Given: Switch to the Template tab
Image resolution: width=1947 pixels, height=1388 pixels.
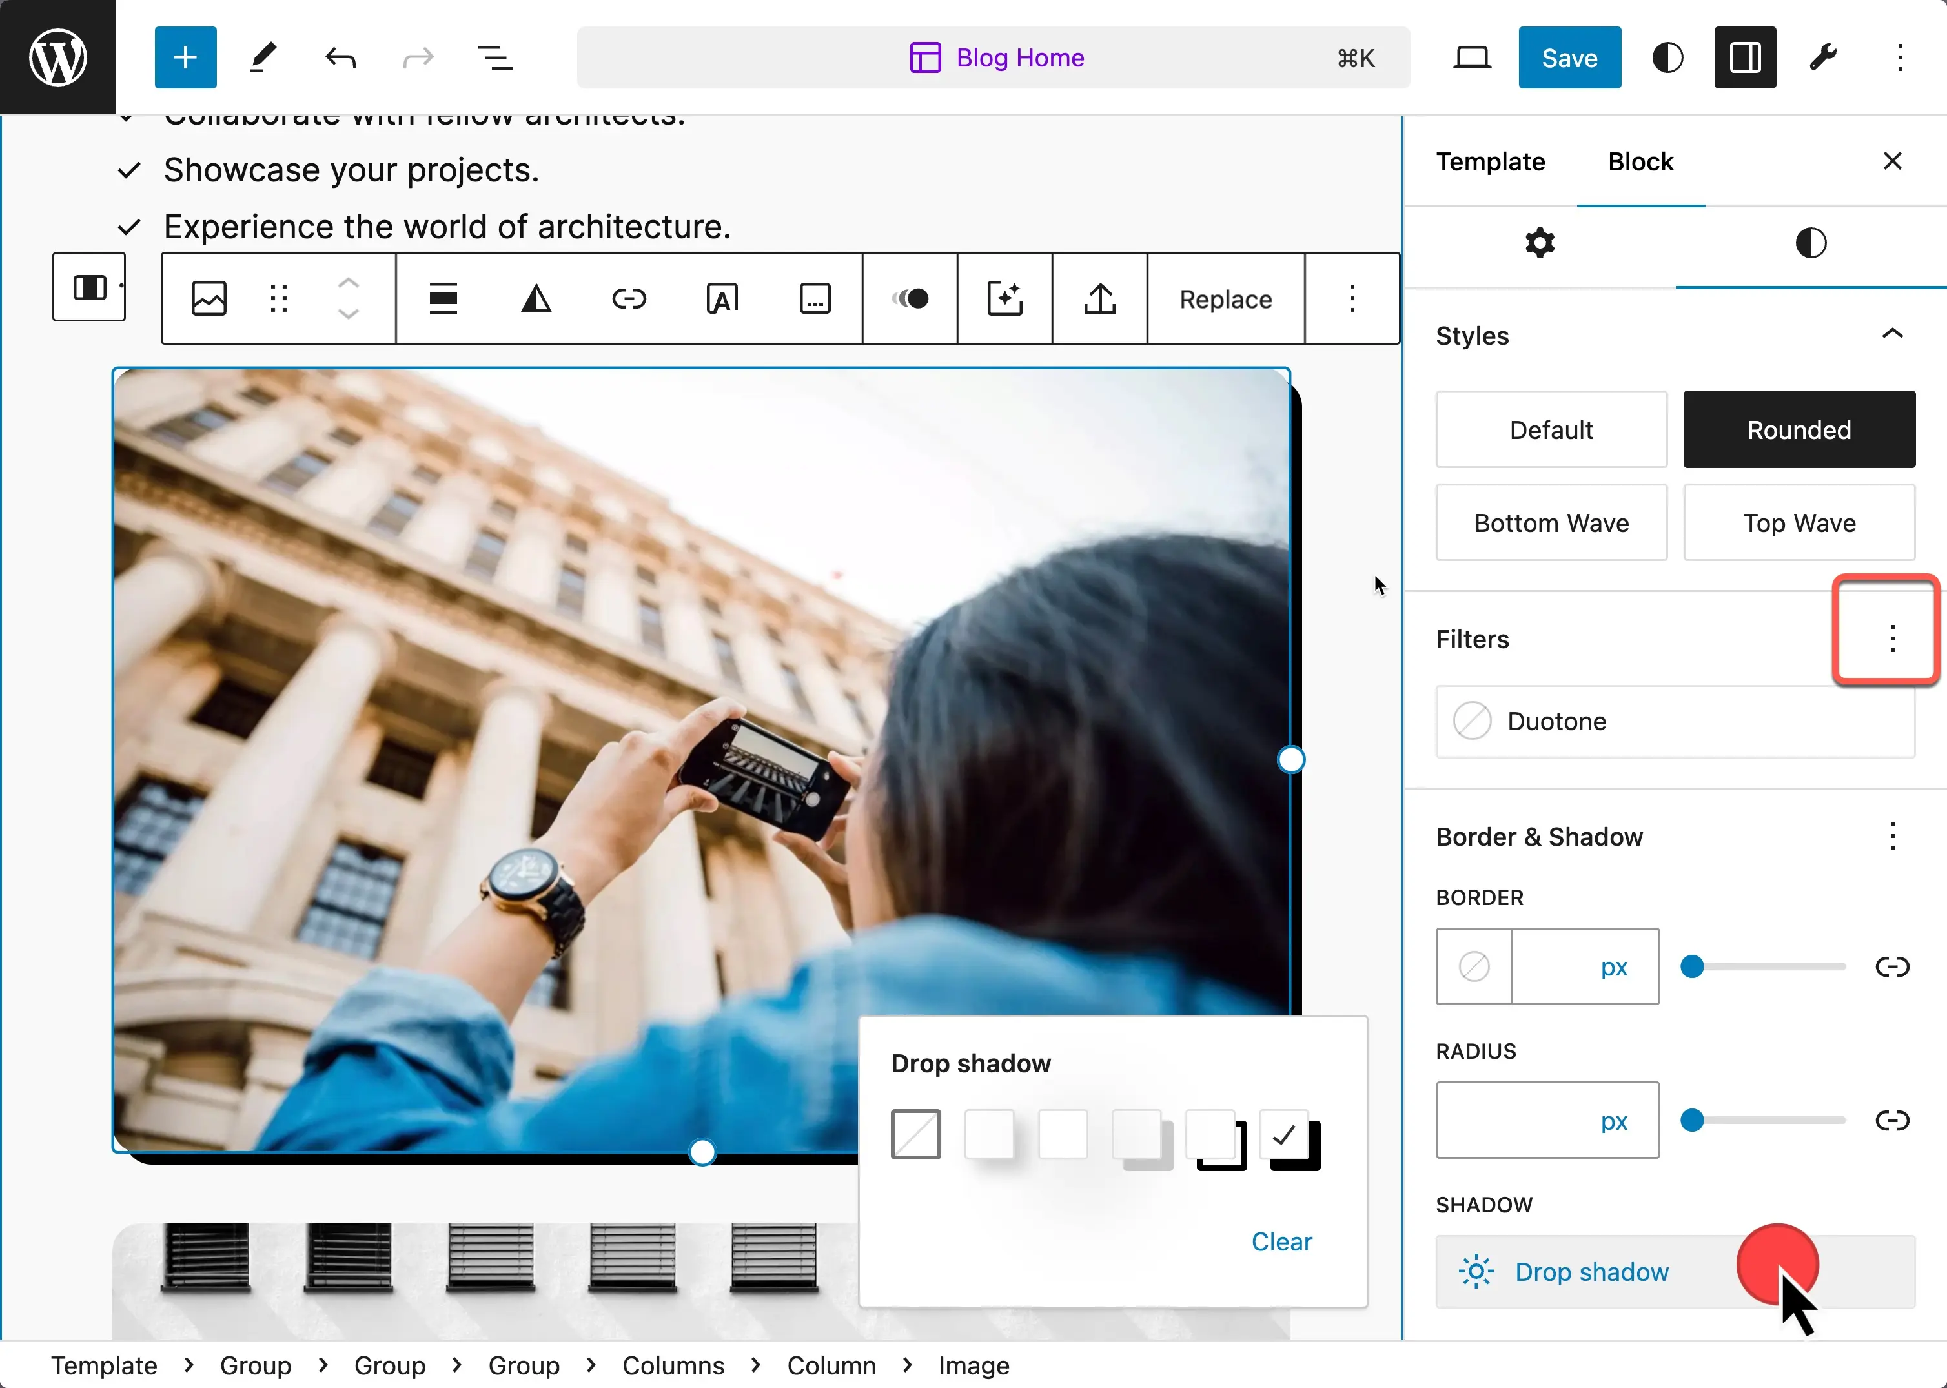Looking at the screenshot, I should [x=1492, y=161].
